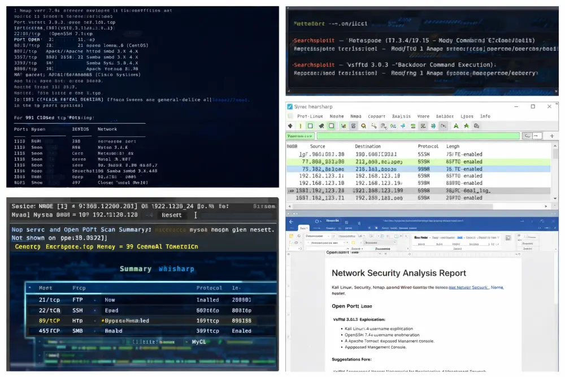Click the black diamond start-capture icon
565x377 pixels.
pyautogui.click(x=290, y=126)
